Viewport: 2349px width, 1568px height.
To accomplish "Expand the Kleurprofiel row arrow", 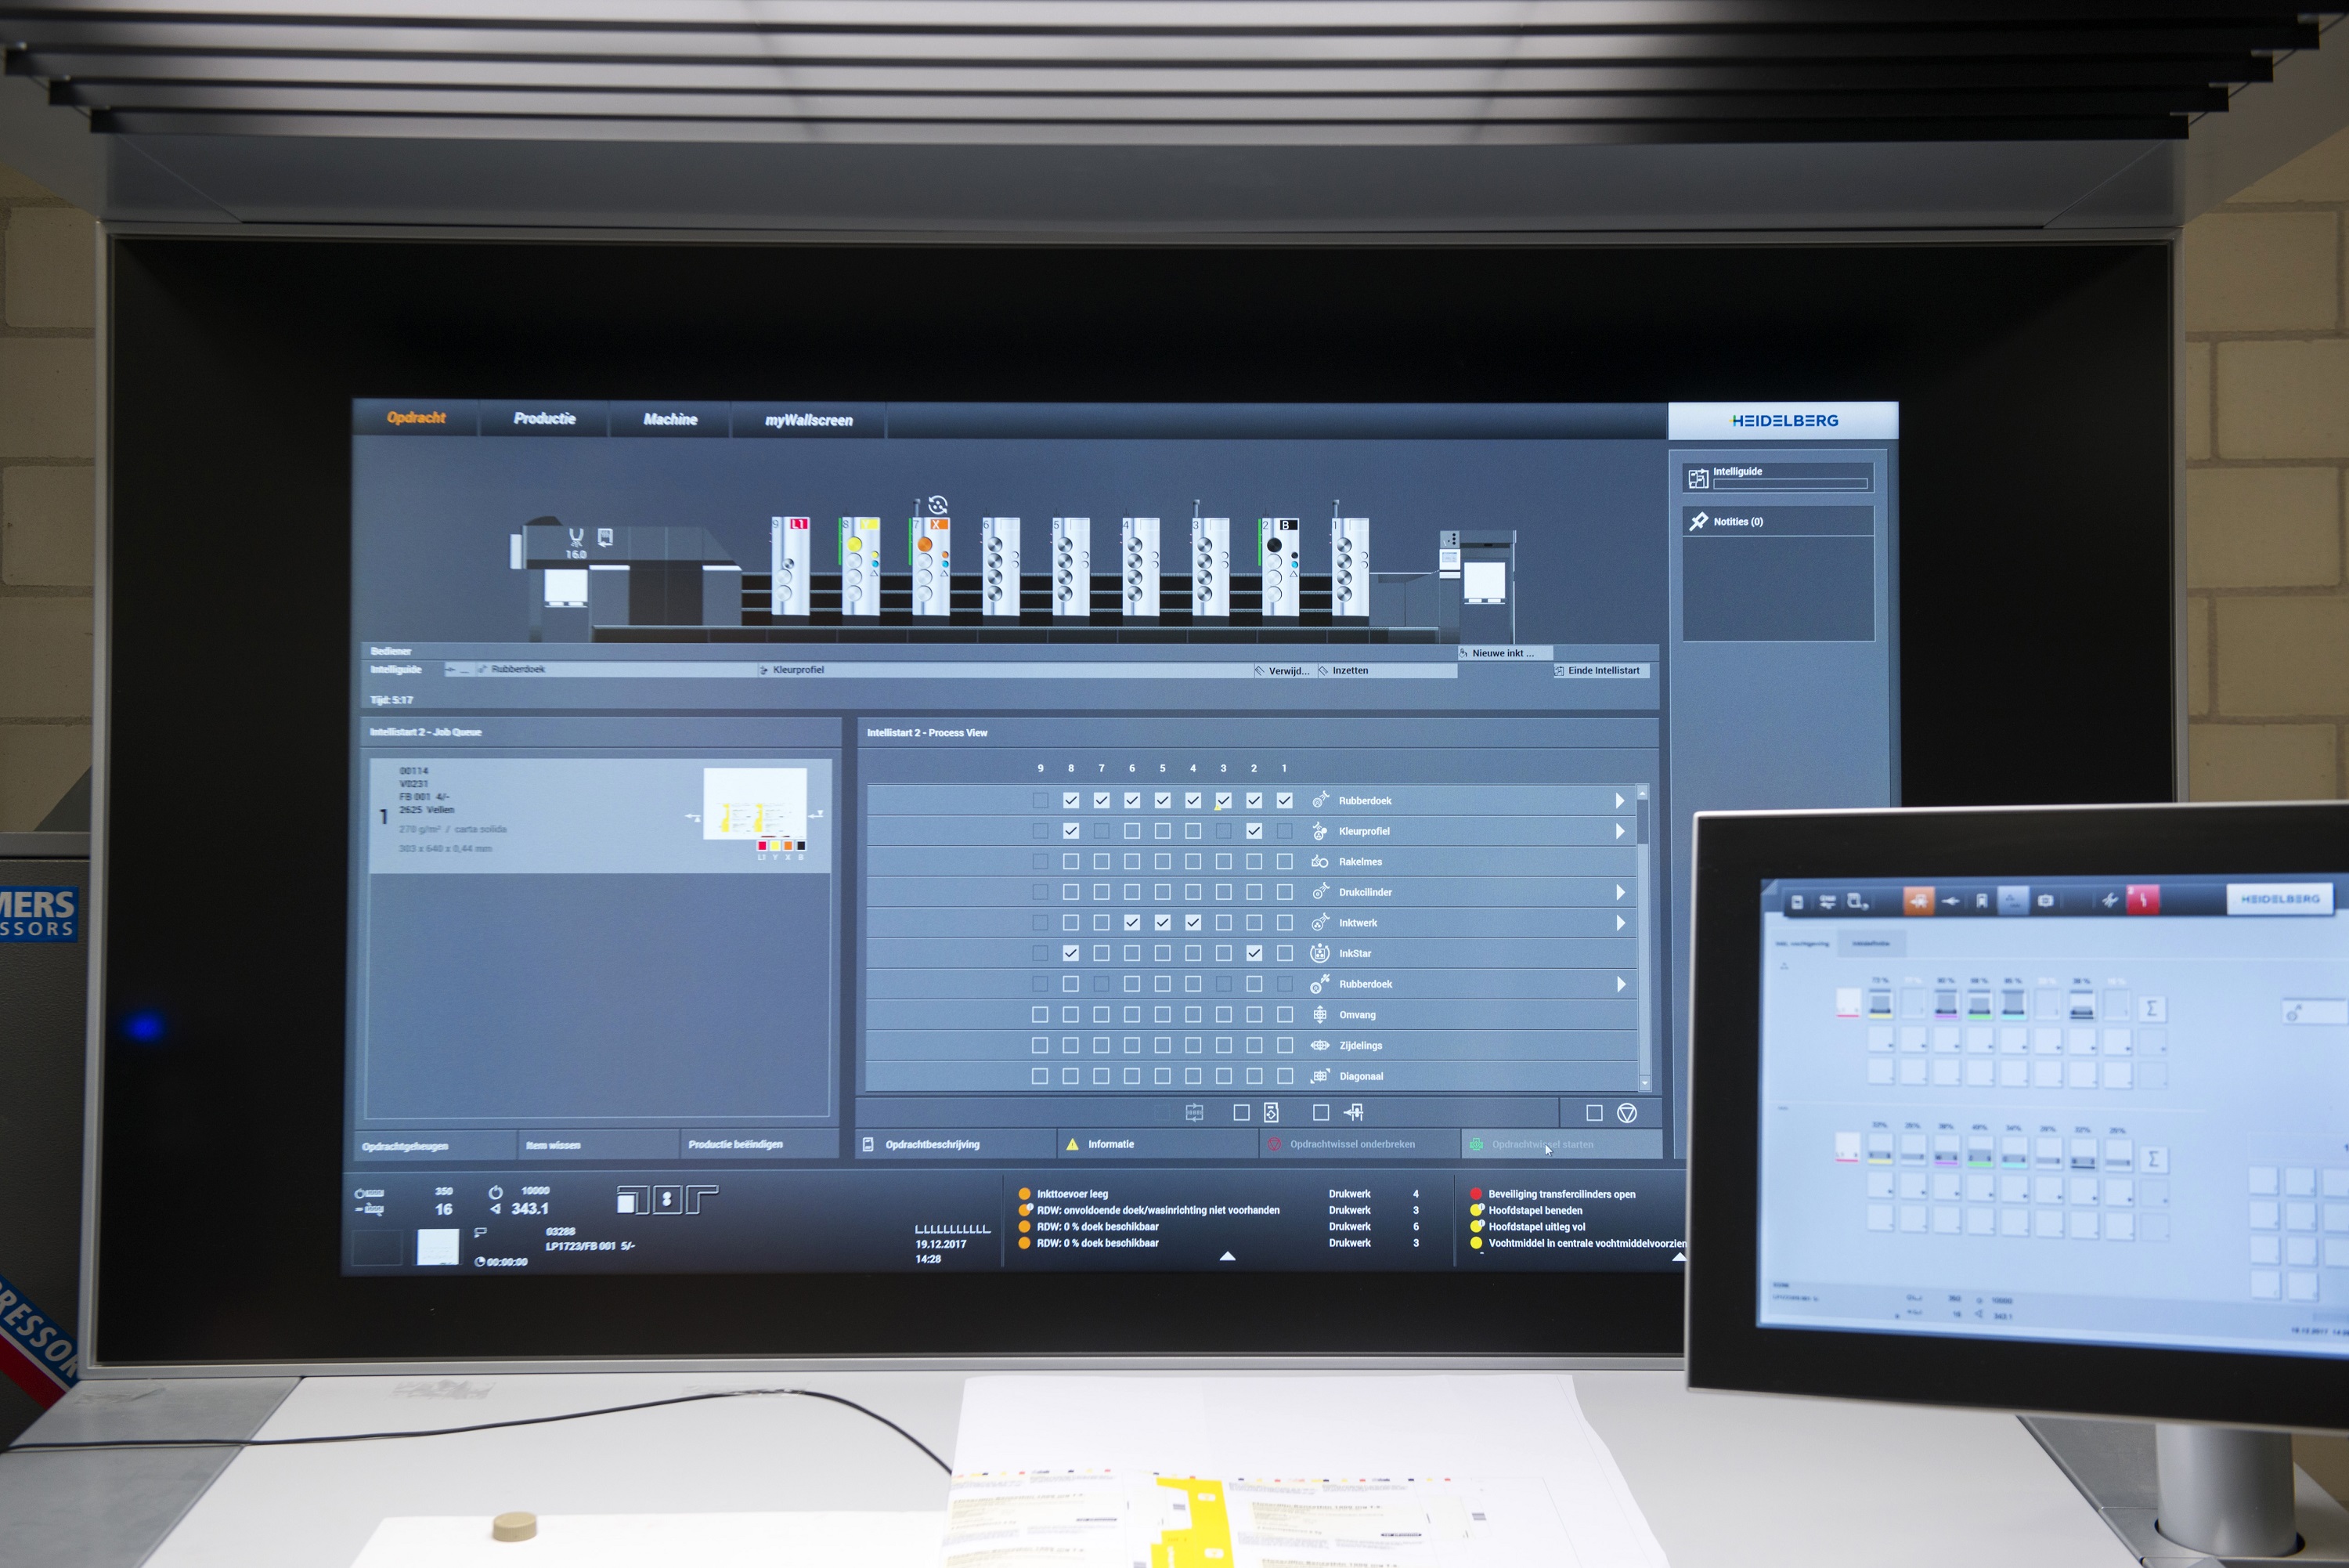I will coord(1619,830).
